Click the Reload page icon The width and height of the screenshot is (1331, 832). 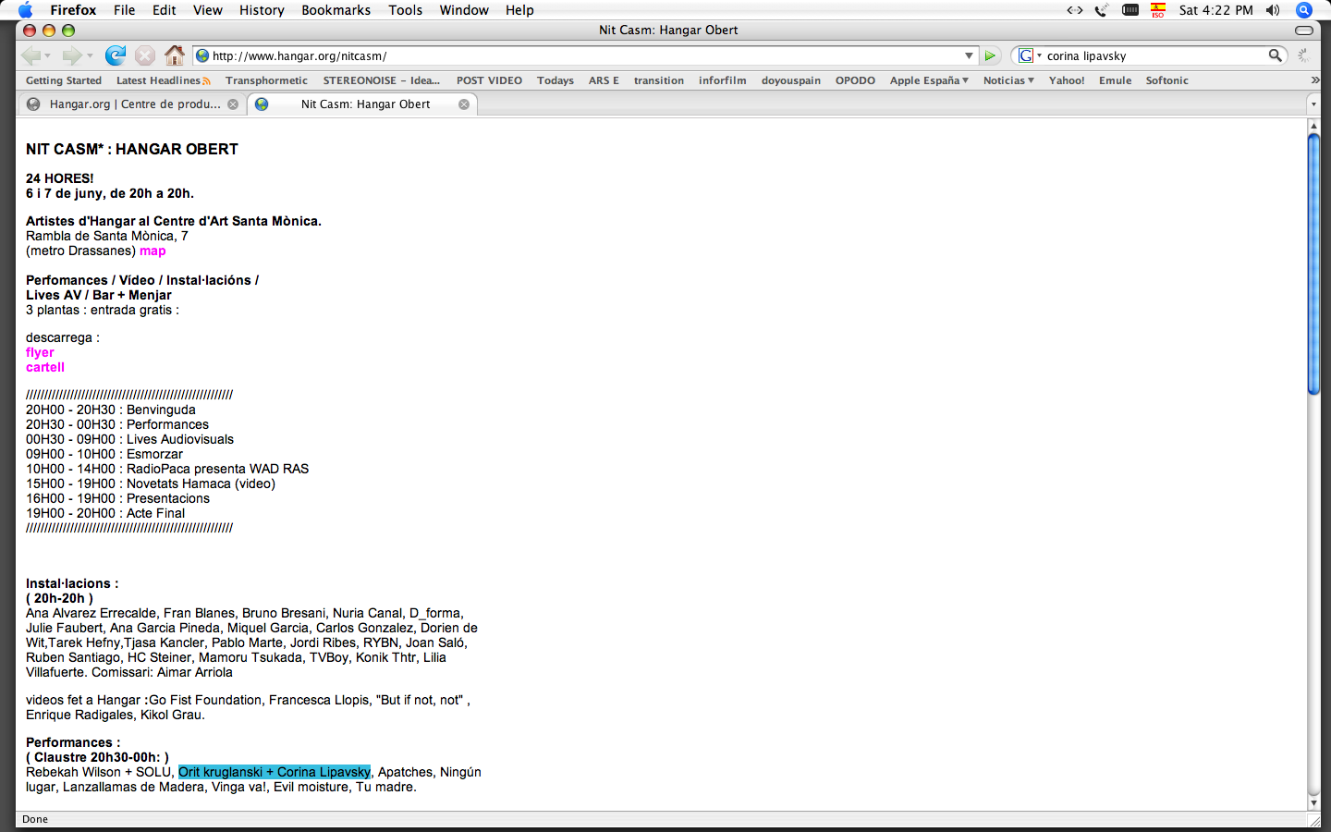(x=116, y=55)
